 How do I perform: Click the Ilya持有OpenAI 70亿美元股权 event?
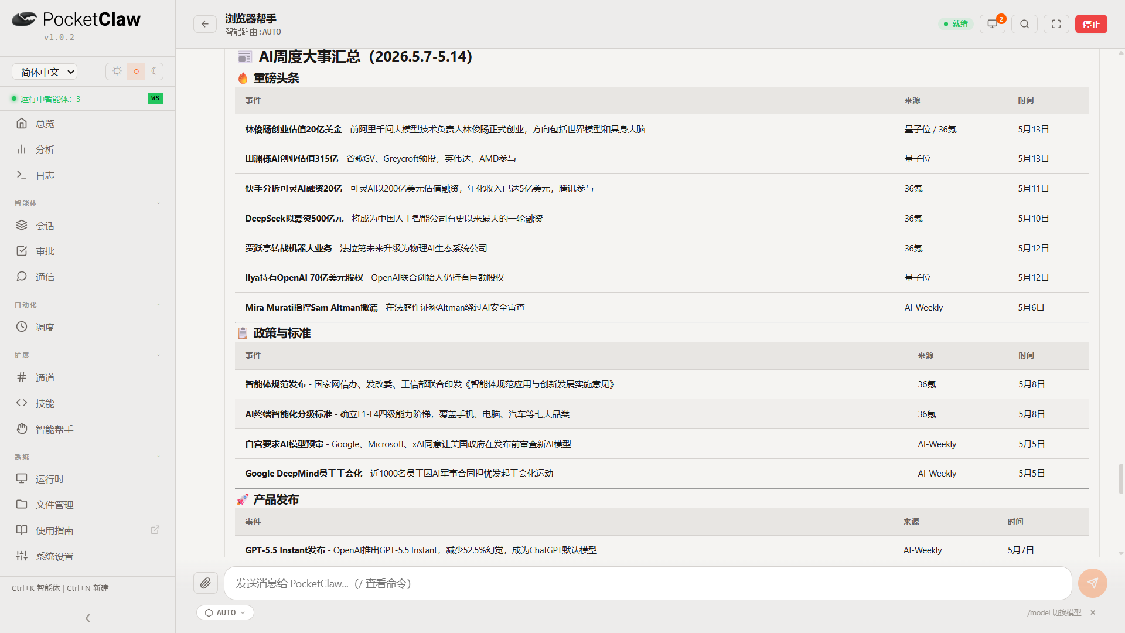[304, 278]
